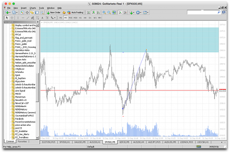Switch to the XAUUSD,M5 chart tab
Viewport: 230px width, 153px height.
(80, 142)
